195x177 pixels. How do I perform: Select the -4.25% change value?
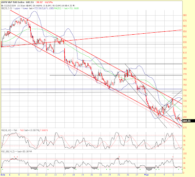pyautogui.click(x=49, y=2)
